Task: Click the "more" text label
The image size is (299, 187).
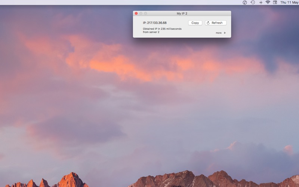Action: pos(219,33)
